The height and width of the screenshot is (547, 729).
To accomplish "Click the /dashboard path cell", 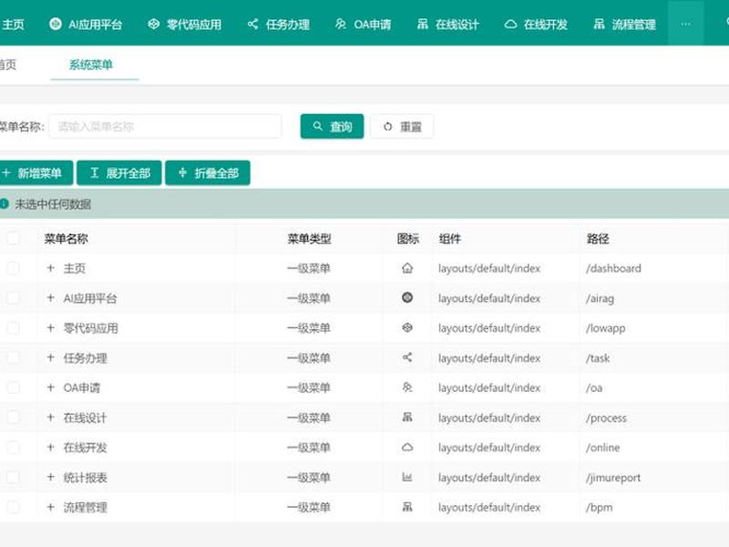I will 613,268.
